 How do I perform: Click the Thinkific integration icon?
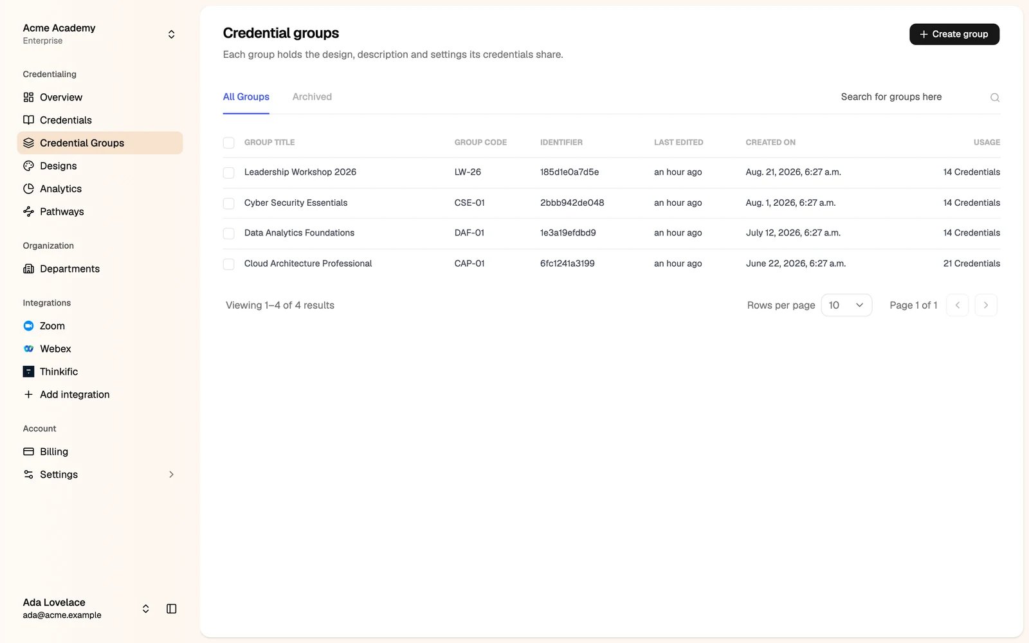click(x=28, y=372)
